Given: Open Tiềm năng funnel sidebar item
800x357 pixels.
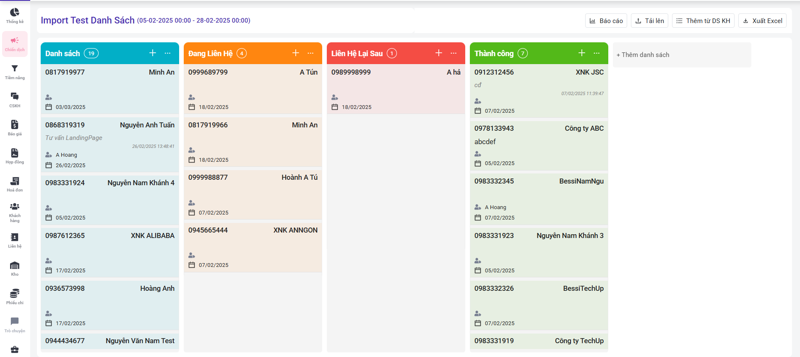Looking at the screenshot, I should [x=15, y=72].
